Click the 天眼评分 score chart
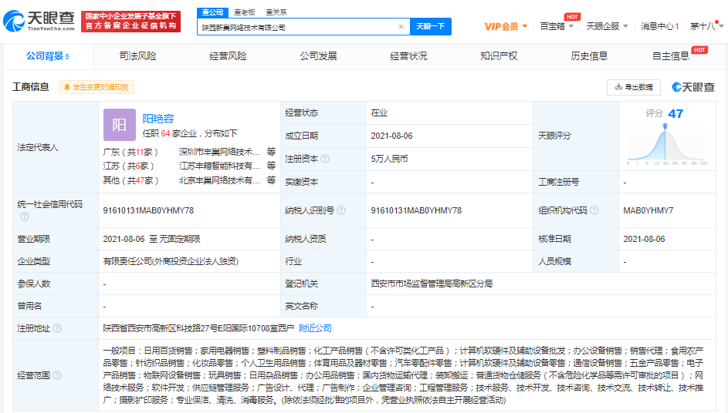The width and height of the screenshot is (728, 413). tap(667, 145)
